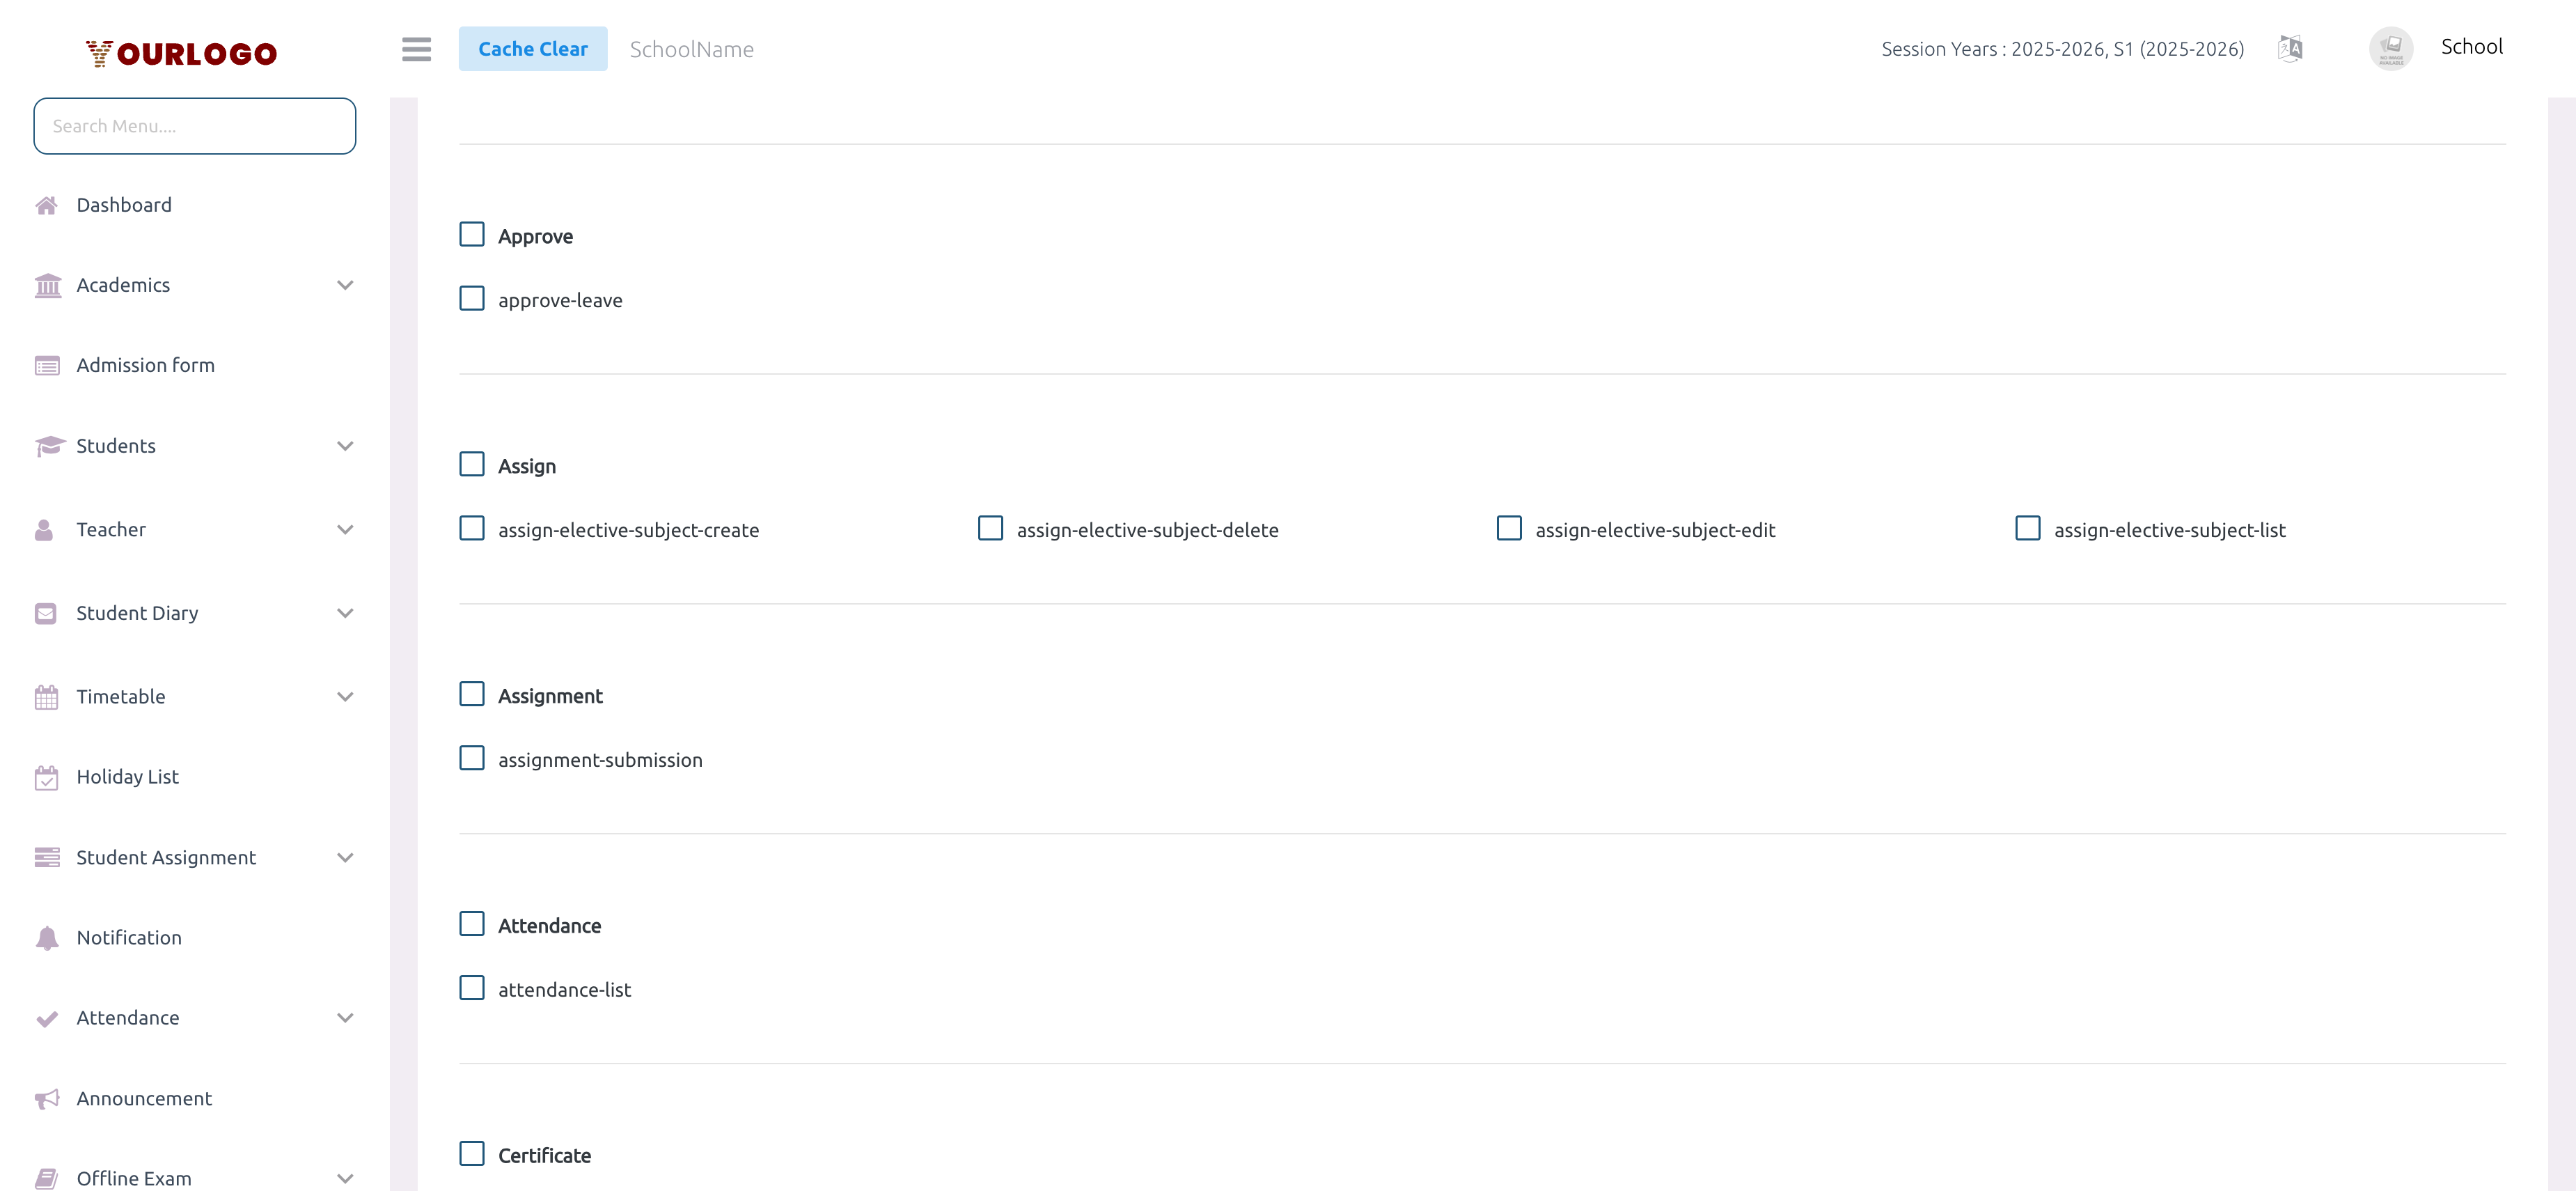This screenshot has width=2576, height=1191.
Task: Click the School profile name
Action: (x=2471, y=46)
